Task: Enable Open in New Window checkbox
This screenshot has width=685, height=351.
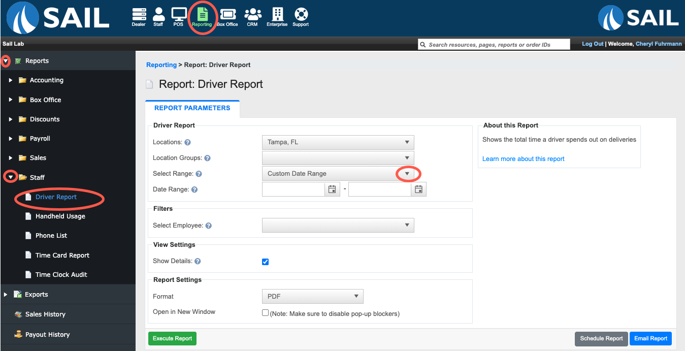Action: pos(265,313)
